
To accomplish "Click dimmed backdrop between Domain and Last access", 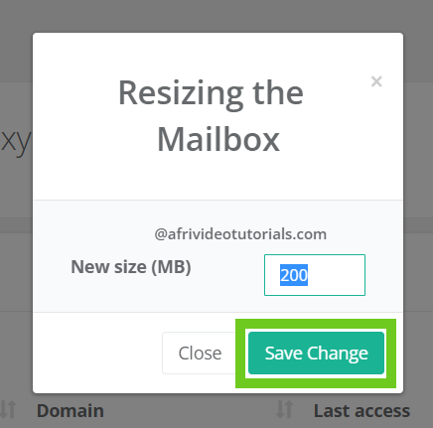I will pyautogui.click(x=191, y=410).
